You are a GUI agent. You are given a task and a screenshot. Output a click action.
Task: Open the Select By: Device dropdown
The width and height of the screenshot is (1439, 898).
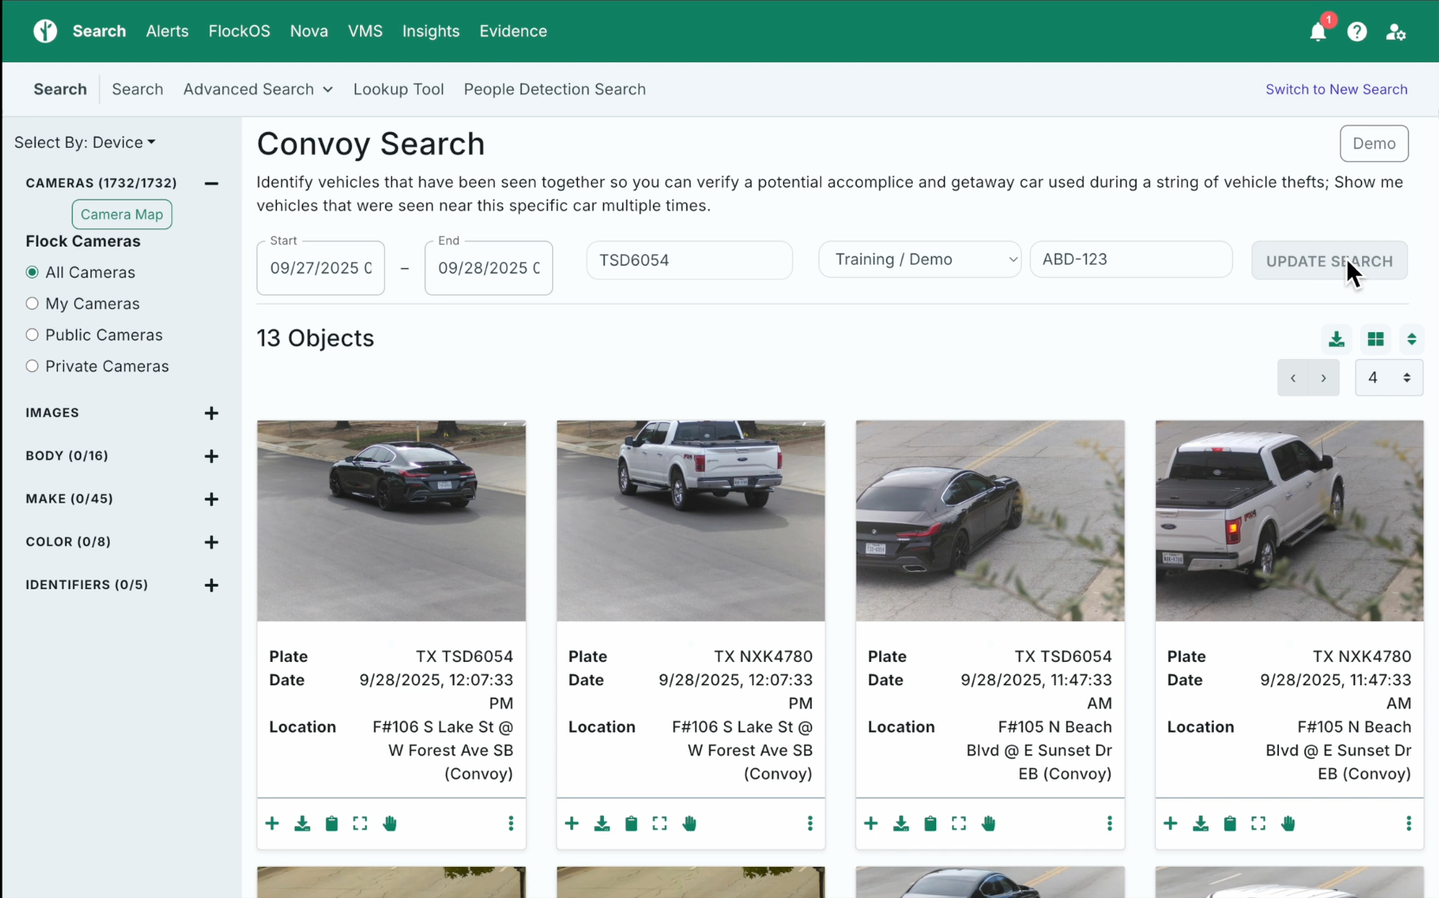click(x=85, y=143)
